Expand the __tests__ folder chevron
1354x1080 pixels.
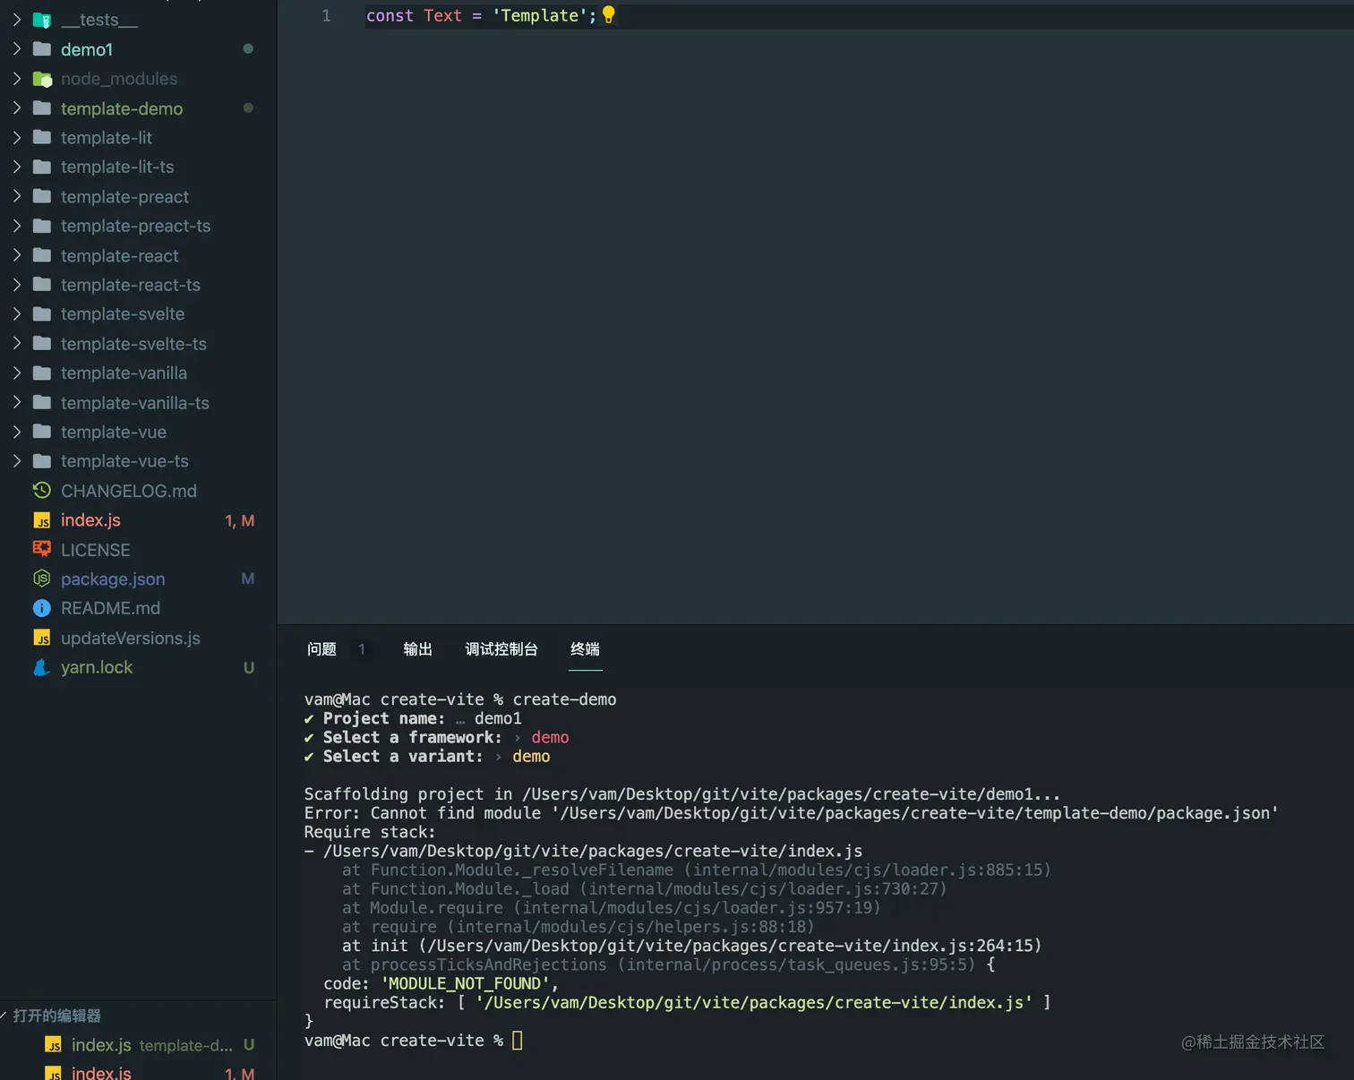click(x=16, y=20)
